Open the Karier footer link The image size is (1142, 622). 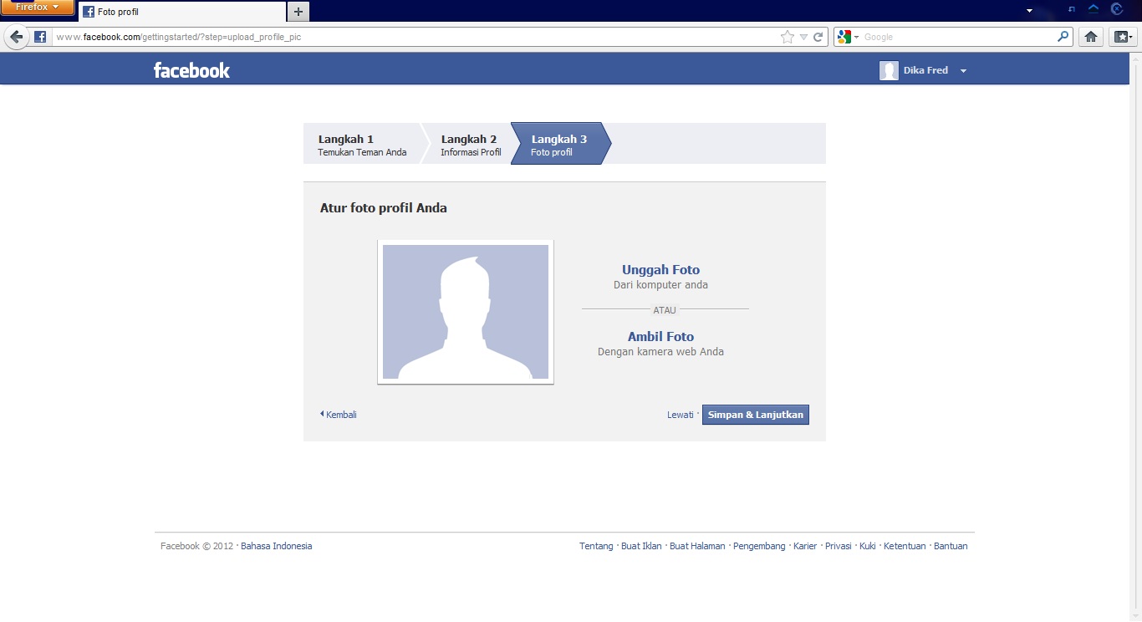(x=805, y=546)
